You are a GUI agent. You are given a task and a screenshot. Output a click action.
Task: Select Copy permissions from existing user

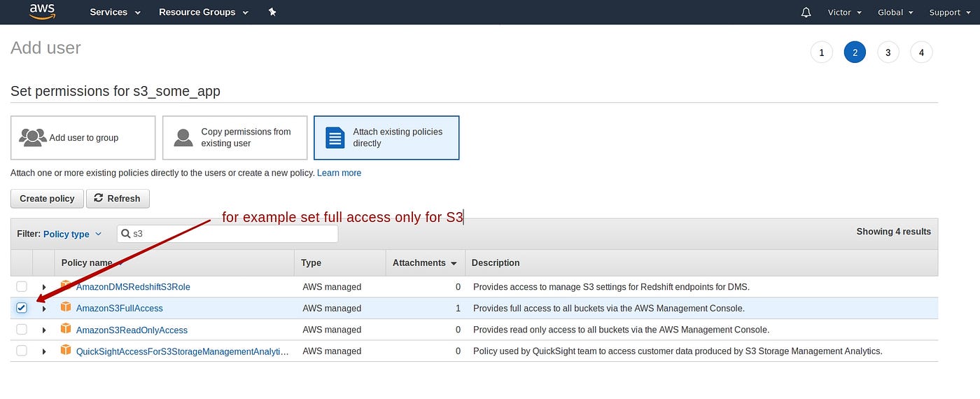pos(235,138)
